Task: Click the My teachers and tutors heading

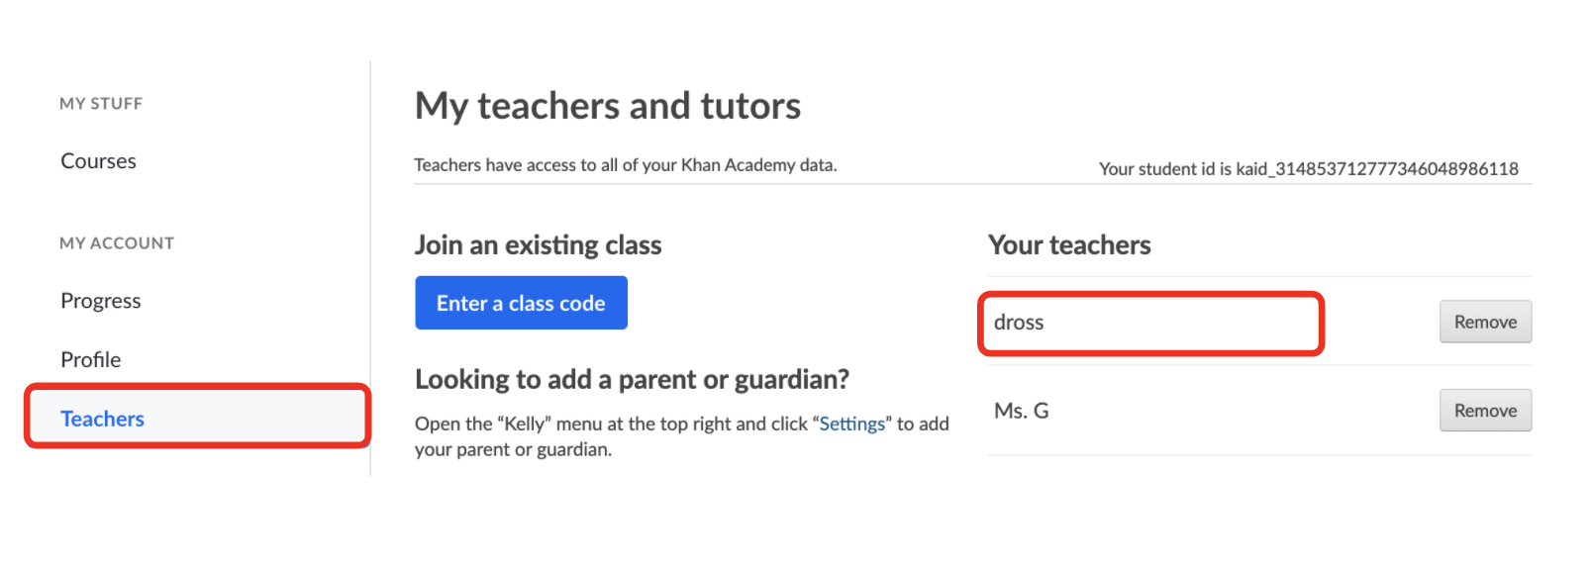Action: tap(607, 106)
